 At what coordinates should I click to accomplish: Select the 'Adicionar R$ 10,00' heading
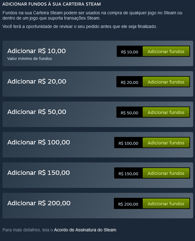pos(37,51)
